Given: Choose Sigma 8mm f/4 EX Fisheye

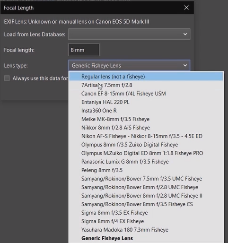Looking at the screenshot, I should 146,221.
